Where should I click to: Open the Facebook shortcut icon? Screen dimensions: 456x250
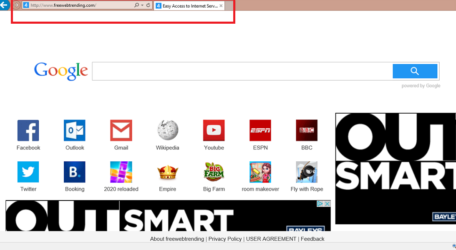point(28,131)
